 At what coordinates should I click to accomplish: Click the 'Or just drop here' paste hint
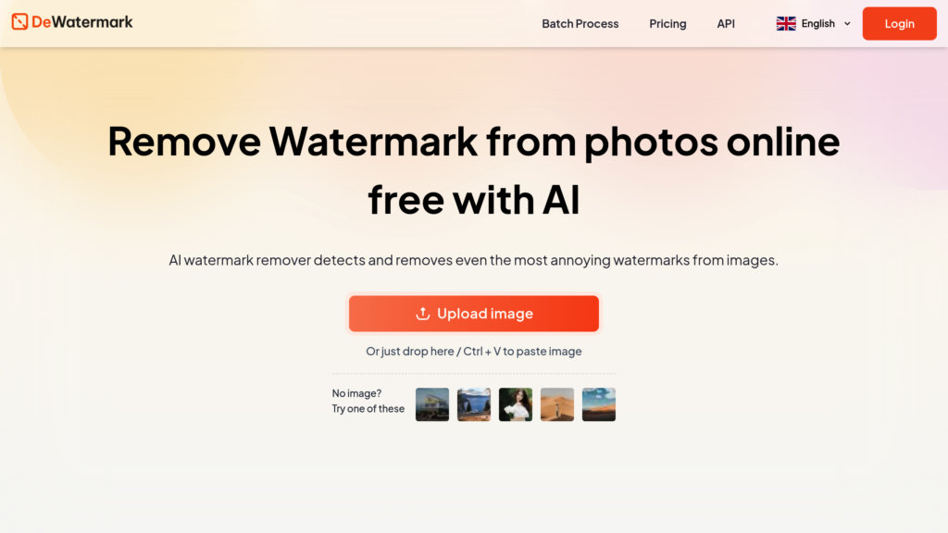[x=474, y=351]
